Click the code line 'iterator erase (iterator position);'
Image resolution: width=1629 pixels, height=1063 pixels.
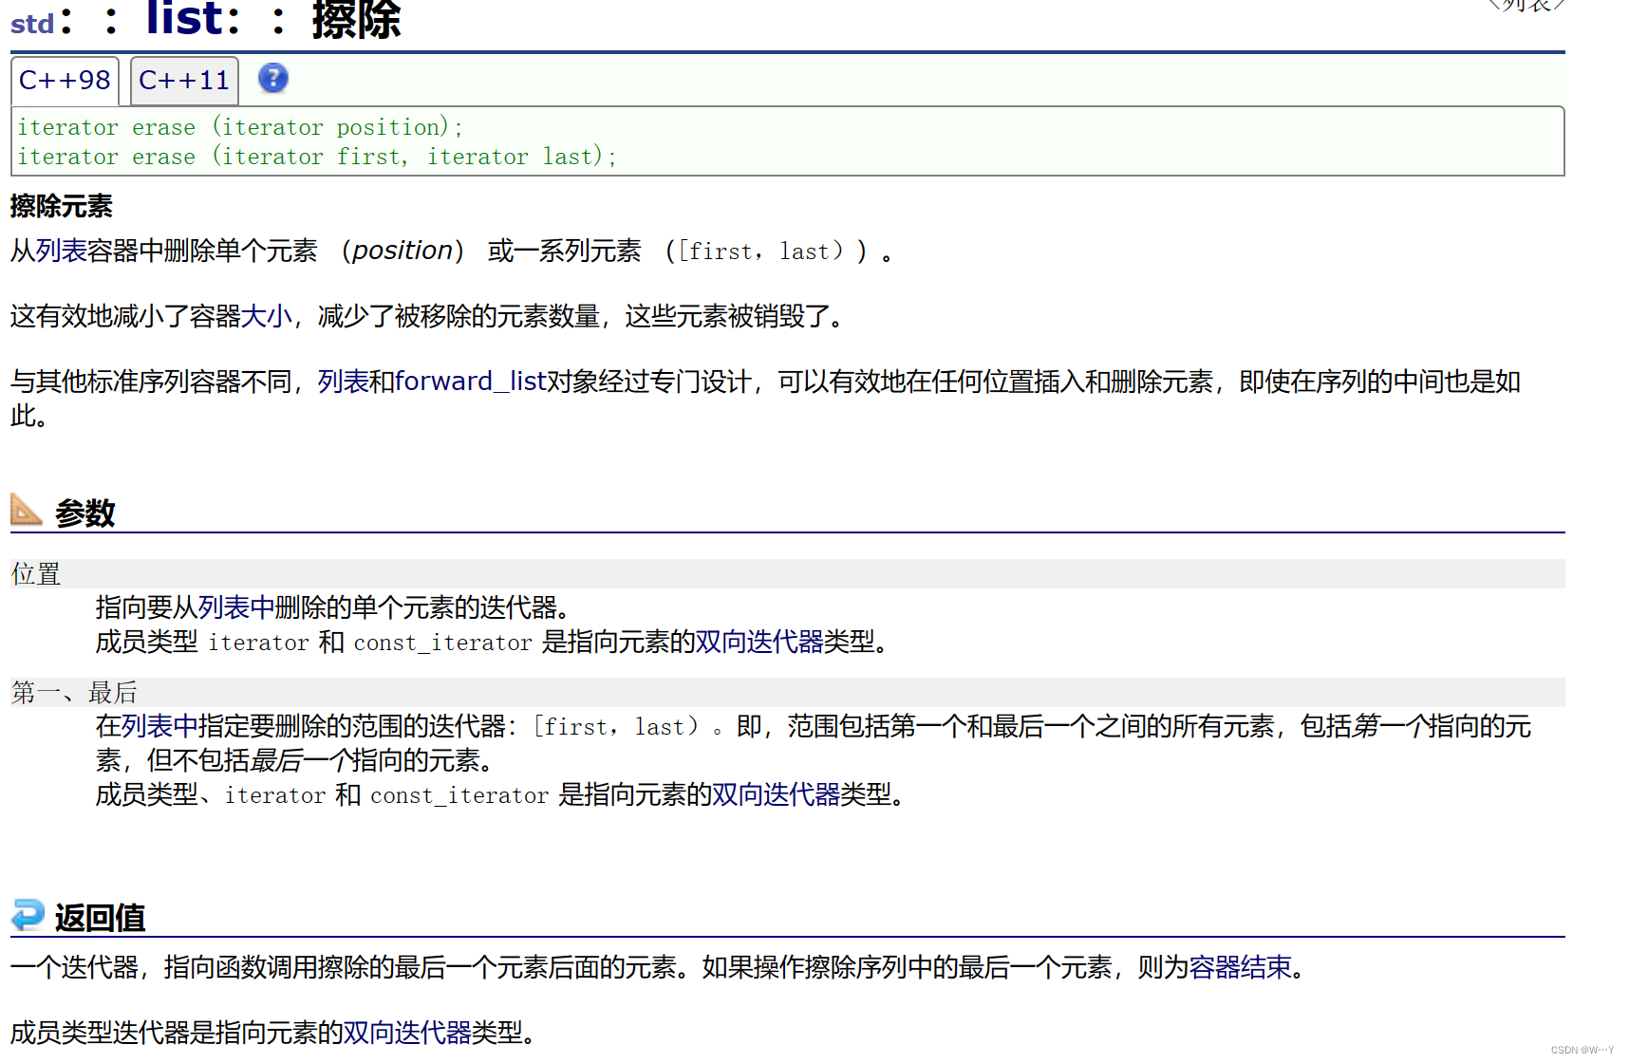pos(240,127)
